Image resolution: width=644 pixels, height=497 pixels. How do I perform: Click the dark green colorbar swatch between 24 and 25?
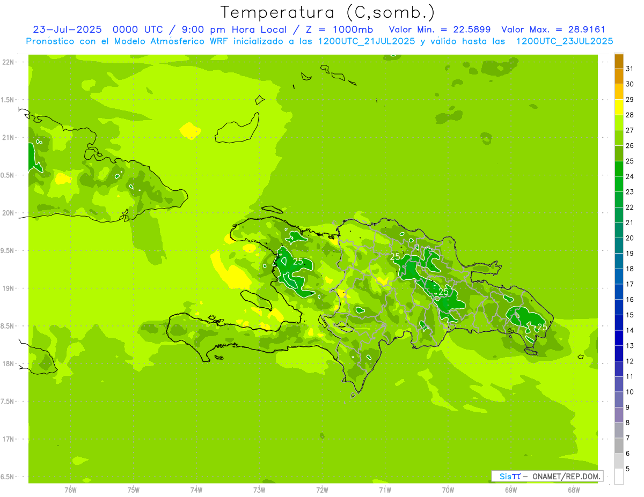coord(619,169)
